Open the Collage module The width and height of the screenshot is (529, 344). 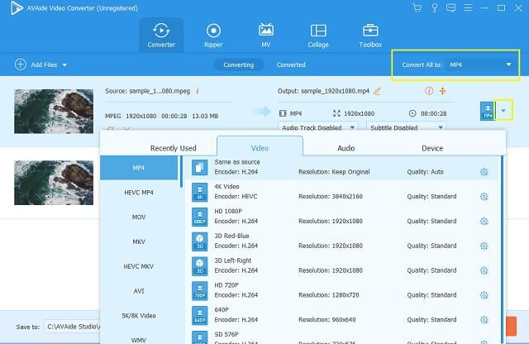tap(318, 35)
